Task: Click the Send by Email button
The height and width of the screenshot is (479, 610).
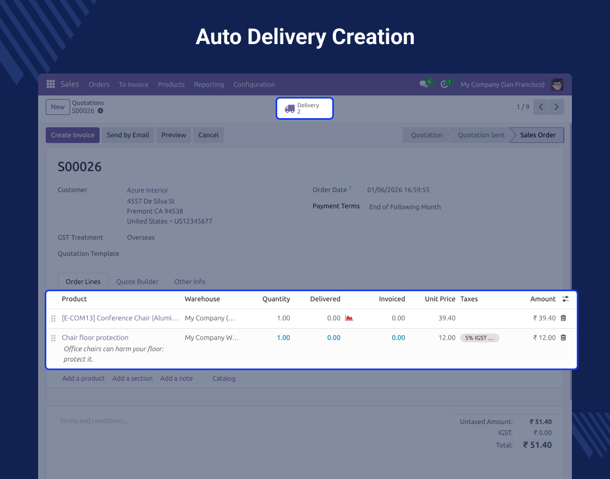Action: [128, 135]
